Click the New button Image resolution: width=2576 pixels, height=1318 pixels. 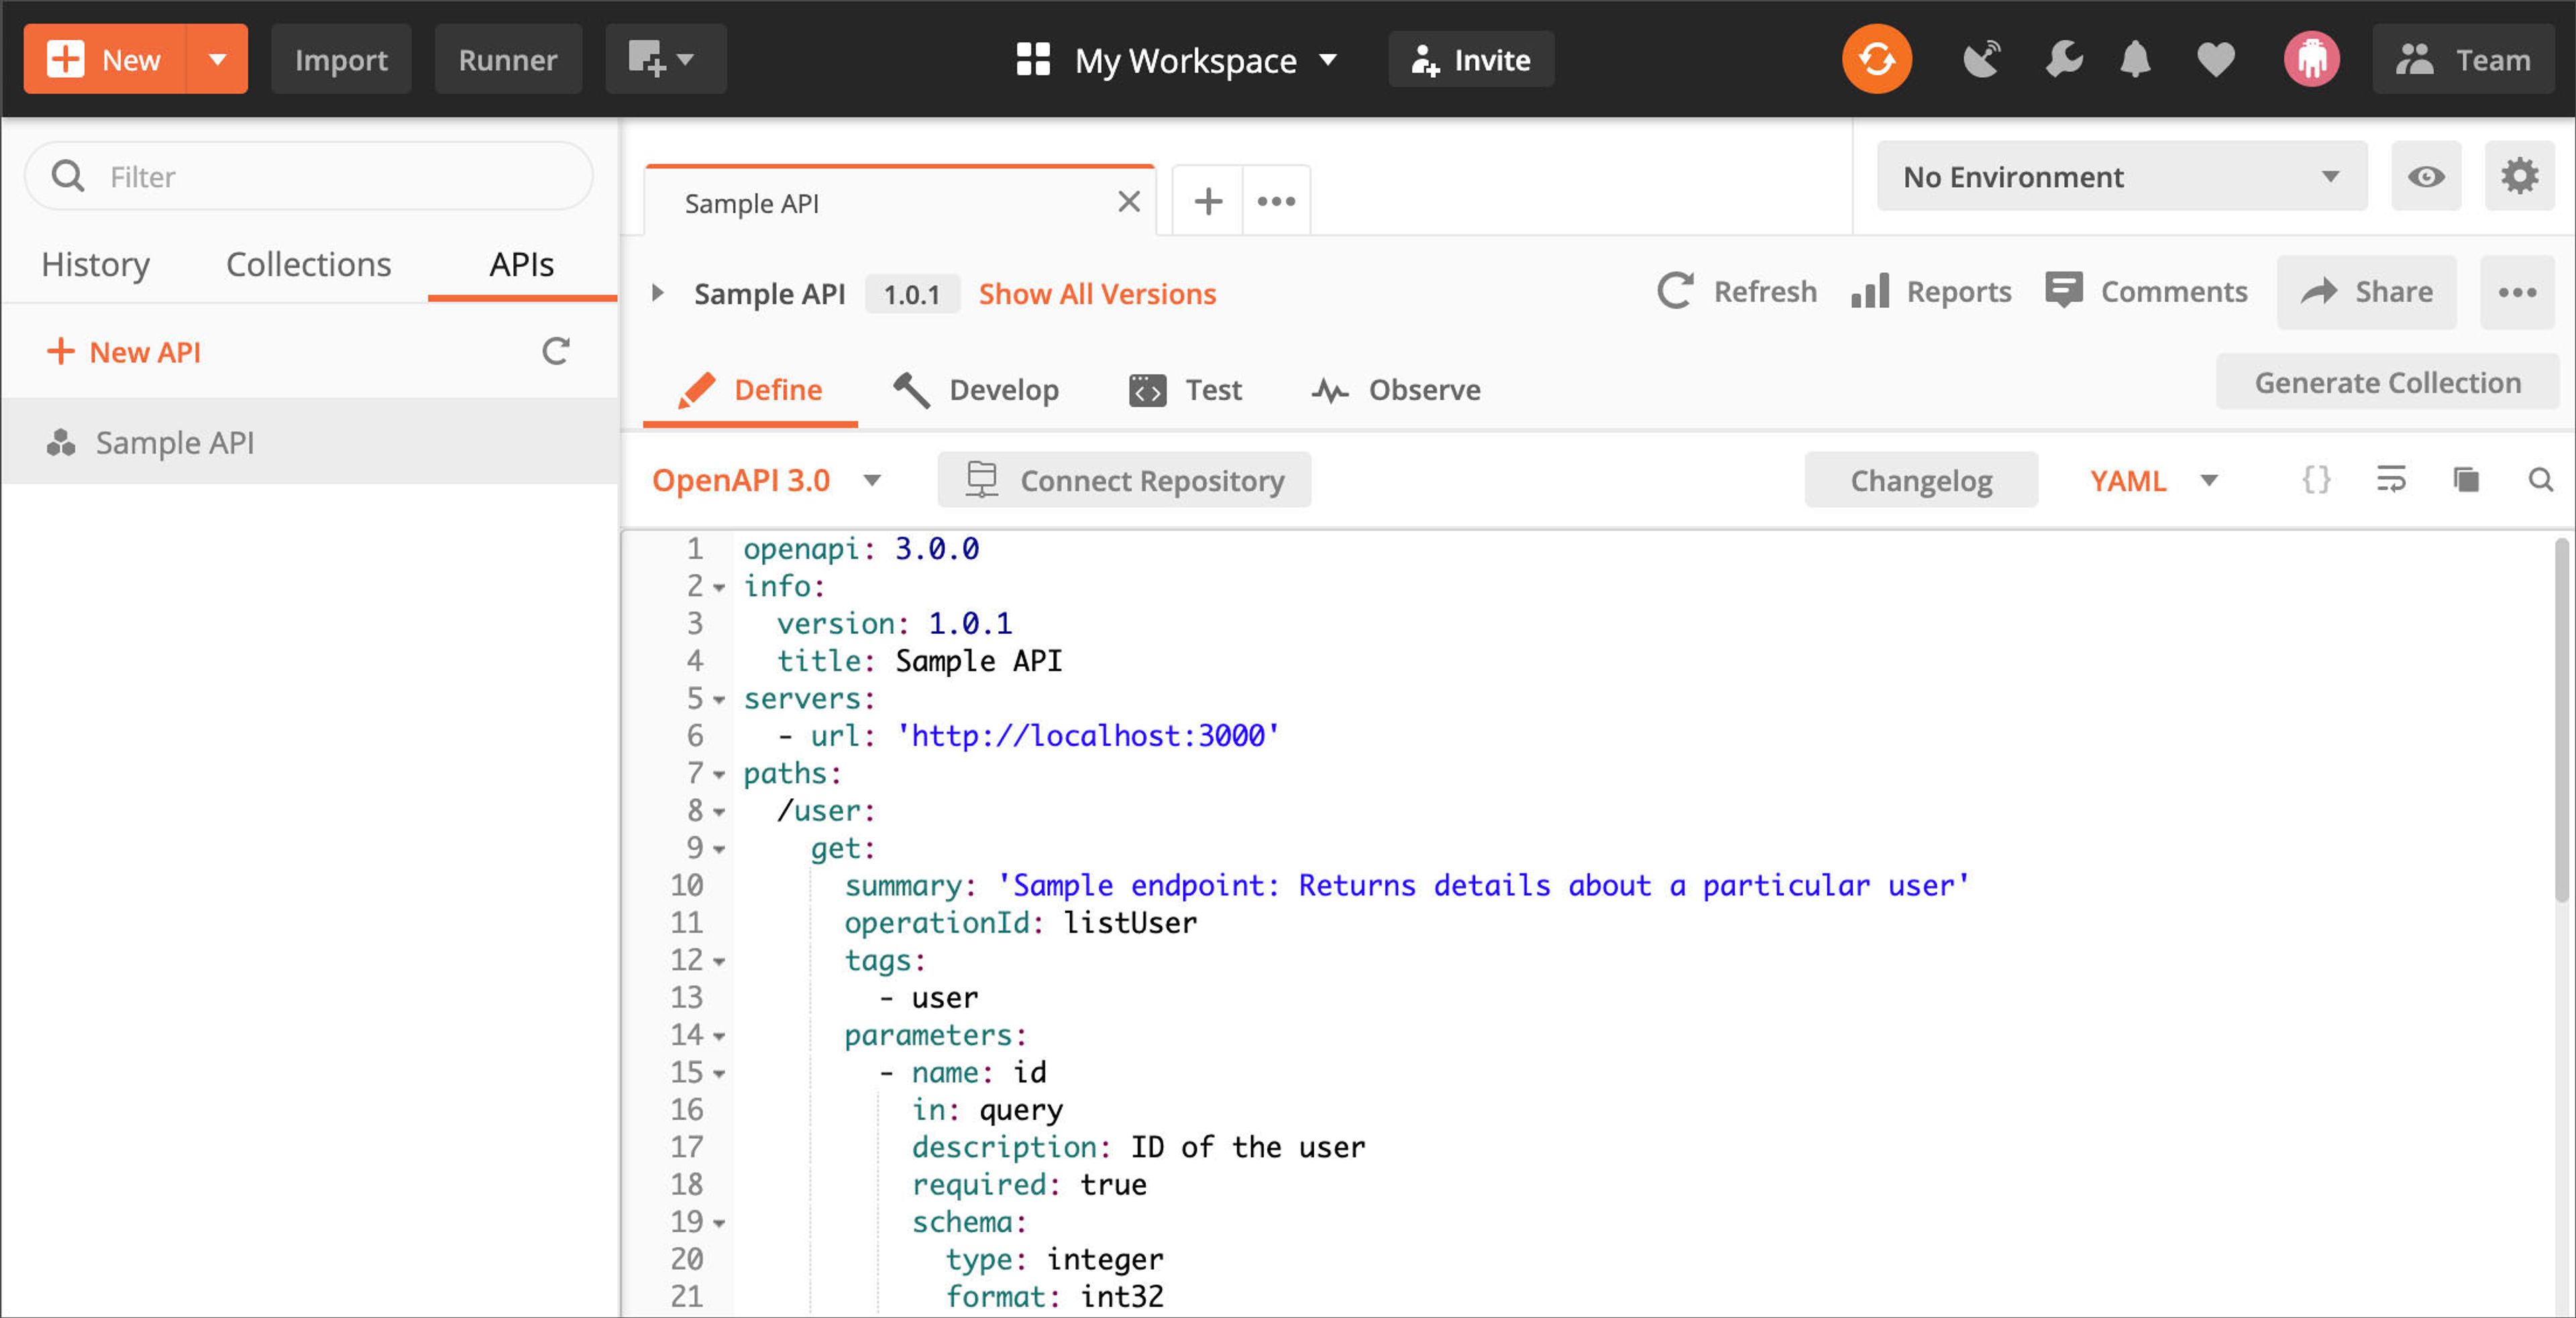pos(105,59)
